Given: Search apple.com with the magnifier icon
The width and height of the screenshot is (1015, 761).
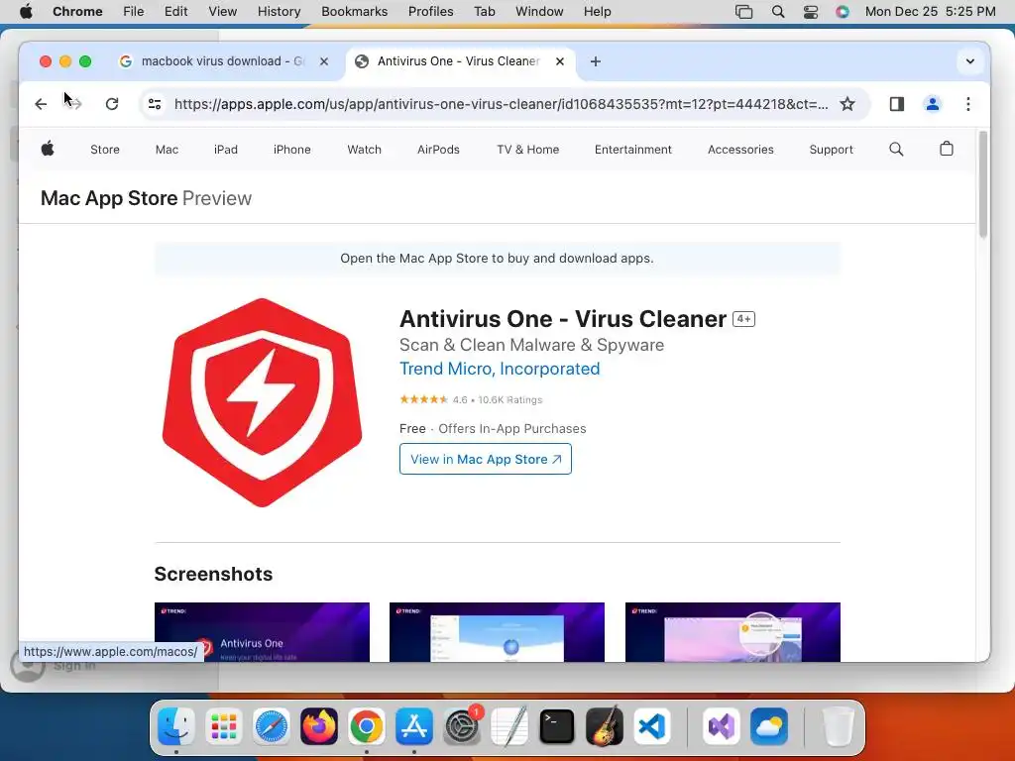Looking at the screenshot, I should click(x=896, y=150).
